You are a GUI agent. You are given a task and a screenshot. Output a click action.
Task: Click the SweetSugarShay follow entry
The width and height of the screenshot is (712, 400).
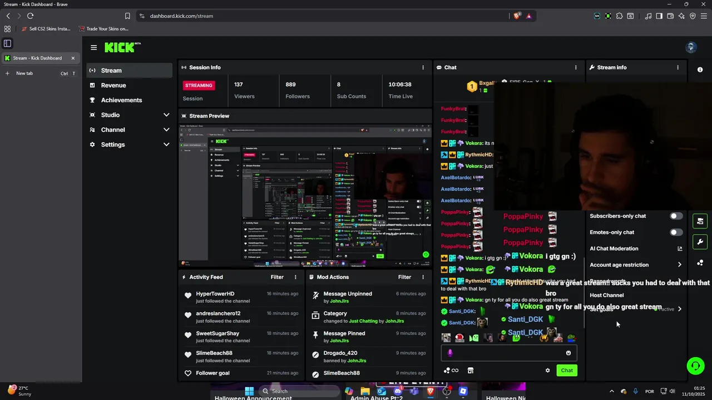pos(242,337)
